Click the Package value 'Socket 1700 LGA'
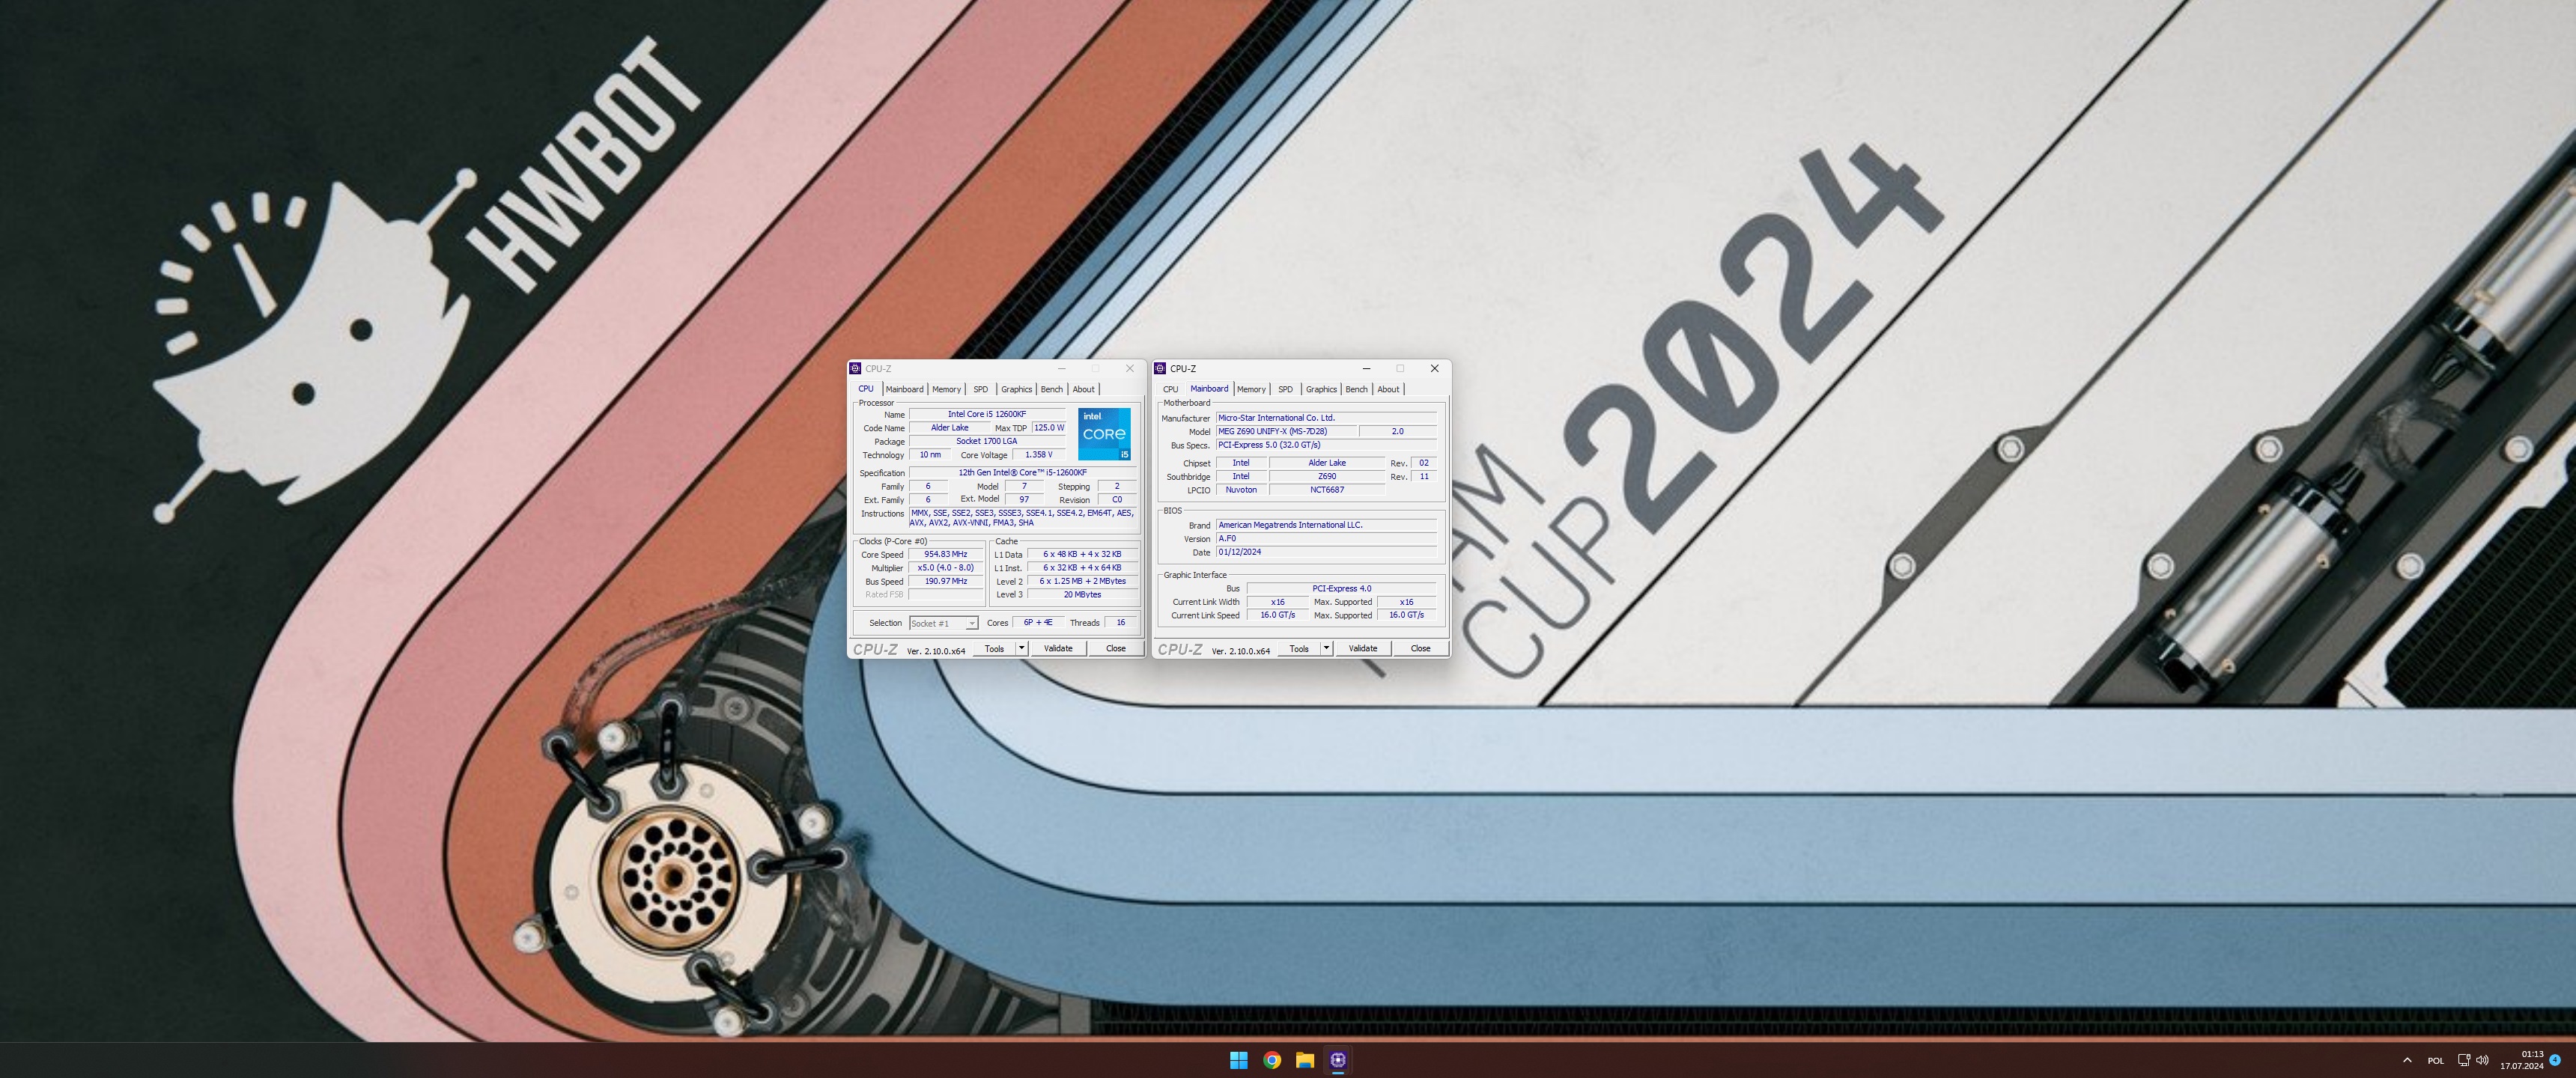Screen dimensions: 2576x1078 point(987,441)
